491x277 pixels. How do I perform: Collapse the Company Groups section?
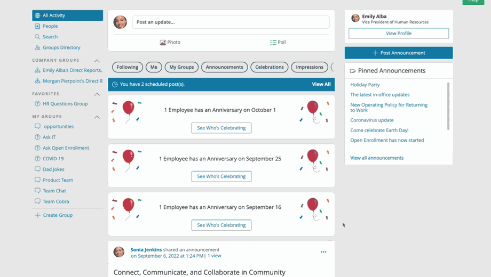[97, 61]
